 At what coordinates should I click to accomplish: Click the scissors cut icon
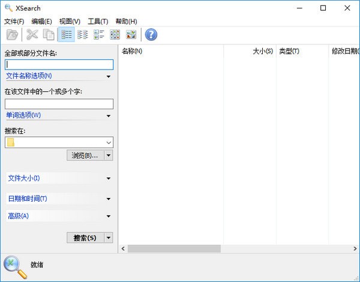tap(32, 35)
